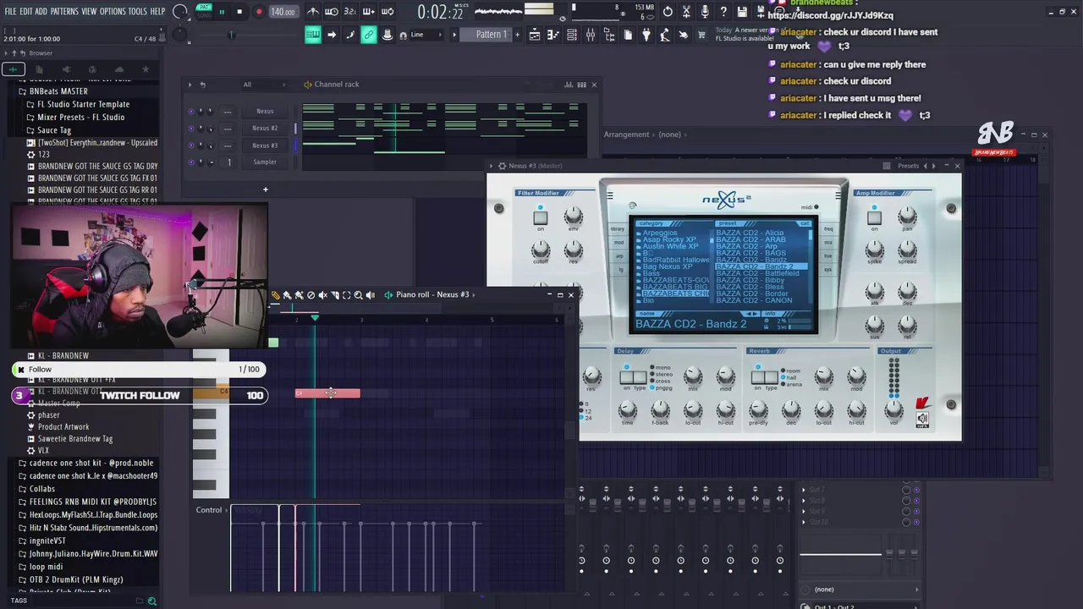Image resolution: width=1083 pixels, height=609 pixels.
Task: Click next preset arrow in Nexus window
Action: tap(934, 166)
